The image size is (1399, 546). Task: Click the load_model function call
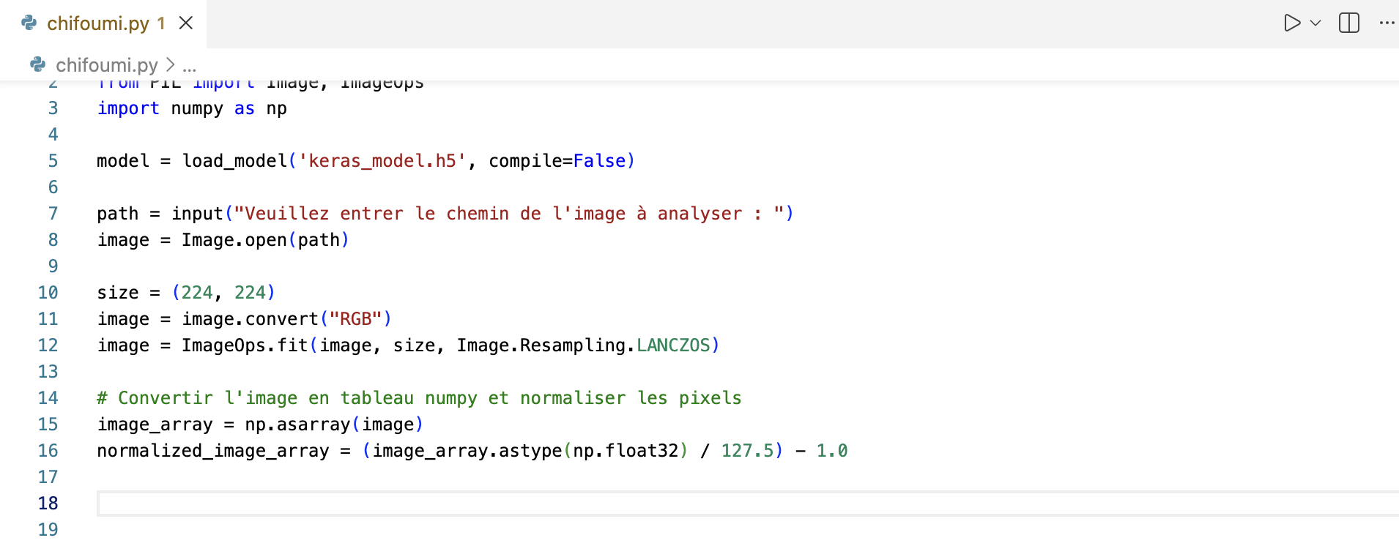coord(234,161)
